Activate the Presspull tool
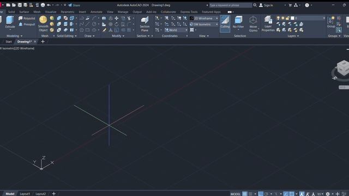349x196 pixels. pyautogui.click(x=27, y=24)
